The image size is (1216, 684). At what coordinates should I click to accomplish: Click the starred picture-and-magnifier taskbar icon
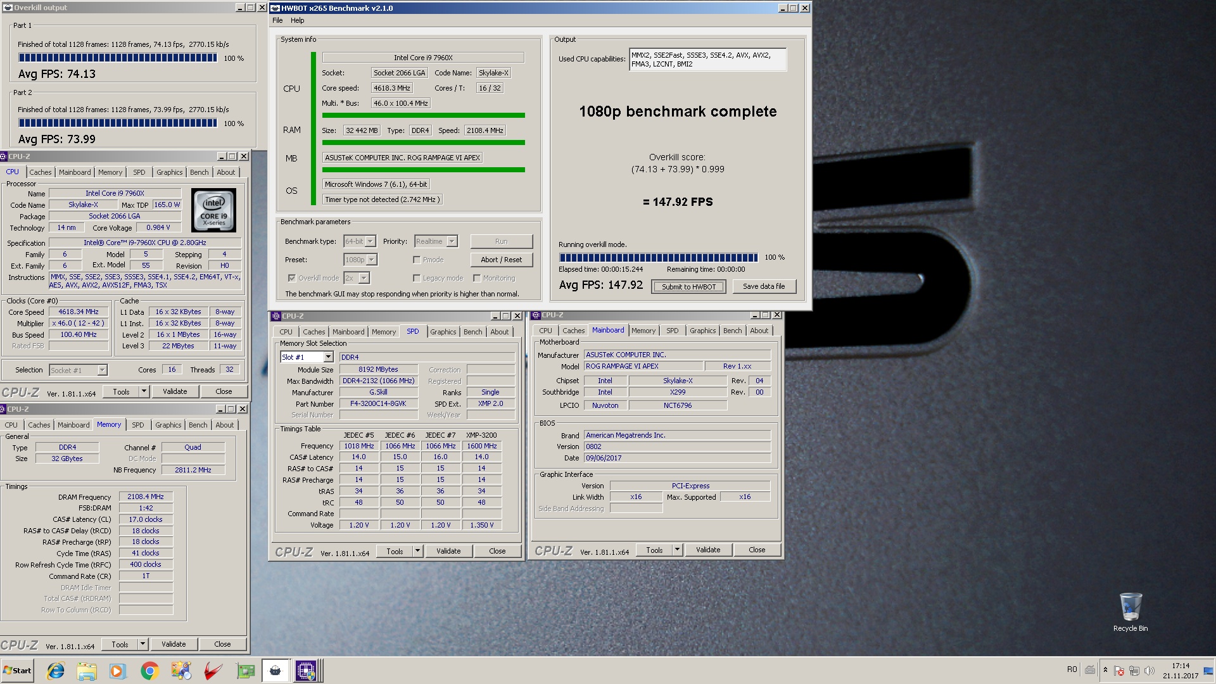tap(181, 671)
